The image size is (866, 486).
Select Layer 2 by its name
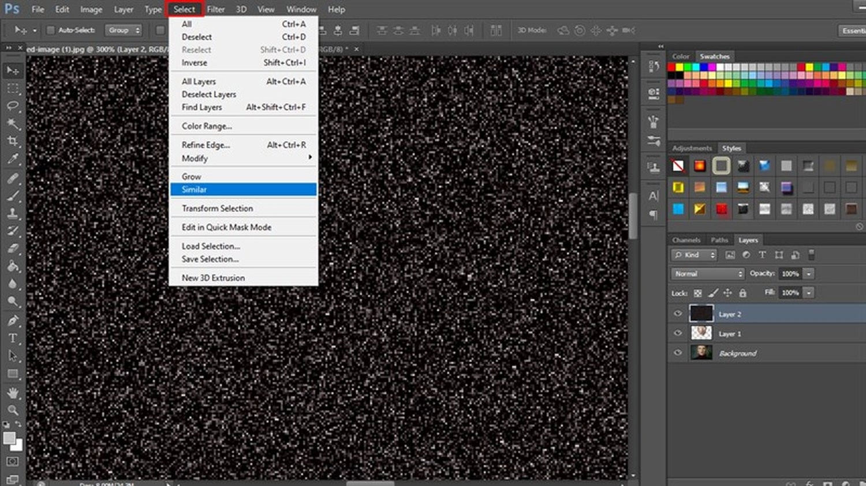[x=730, y=314]
